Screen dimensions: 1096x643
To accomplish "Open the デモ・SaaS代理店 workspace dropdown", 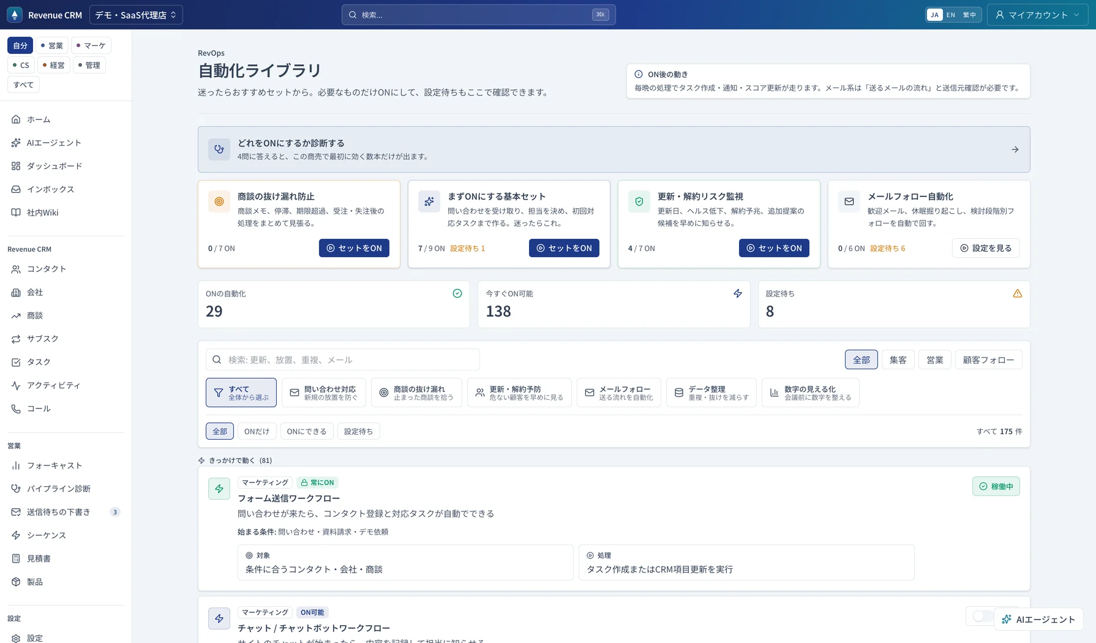I will click(136, 15).
